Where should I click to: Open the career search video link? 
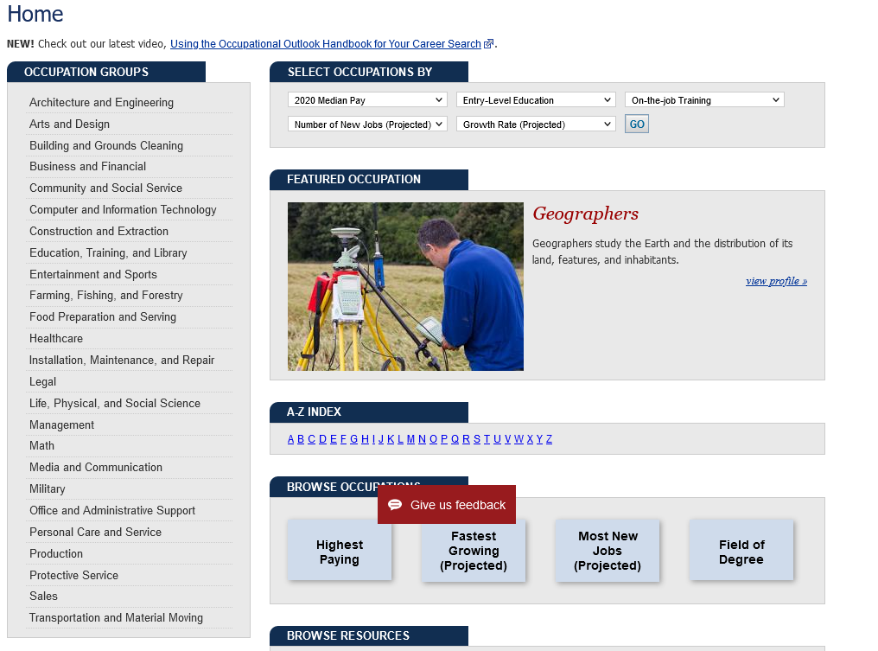tap(325, 44)
